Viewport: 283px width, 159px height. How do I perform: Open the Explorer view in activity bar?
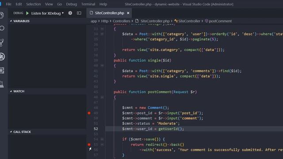2,15
